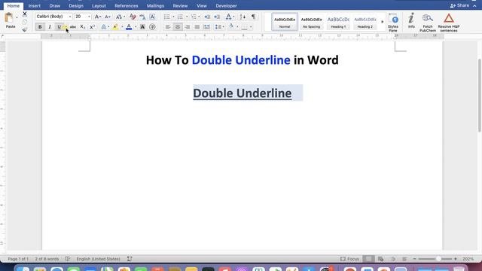Open the font size dropdown

click(x=89, y=17)
